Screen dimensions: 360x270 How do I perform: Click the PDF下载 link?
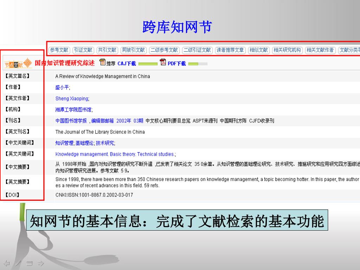176,64
